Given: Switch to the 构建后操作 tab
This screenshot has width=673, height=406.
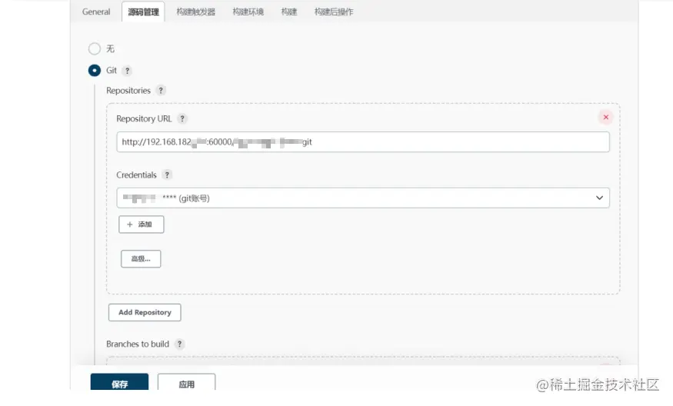Looking at the screenshot, I should (334, 12).
